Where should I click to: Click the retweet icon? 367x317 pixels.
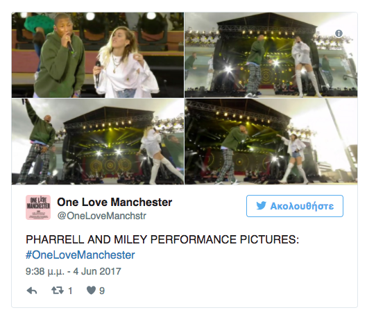pyautogui.click(x=58, y=291)
